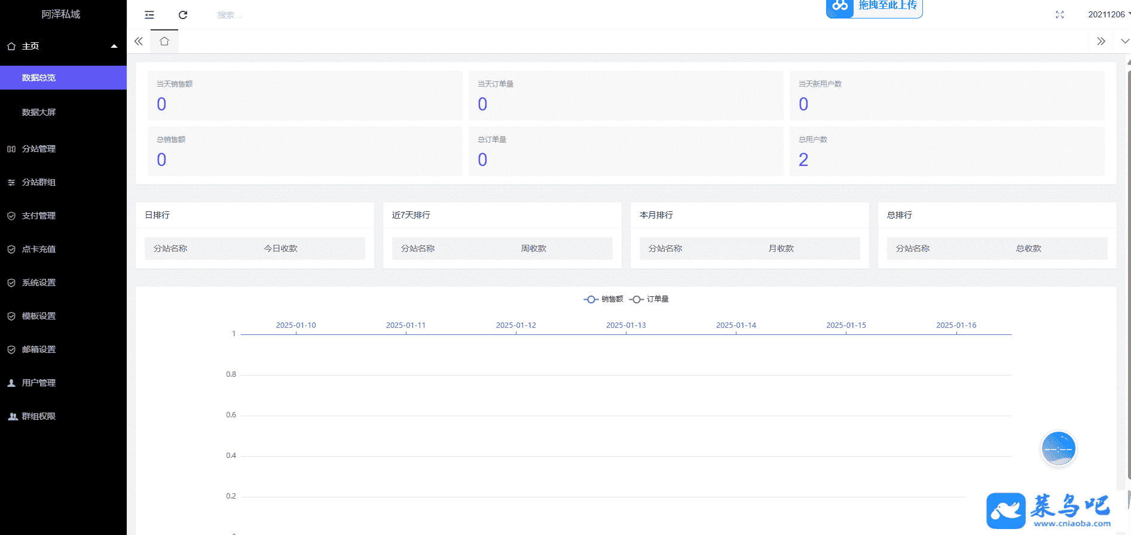Click the fullscreen icon in header

(x=1059, y=15)
